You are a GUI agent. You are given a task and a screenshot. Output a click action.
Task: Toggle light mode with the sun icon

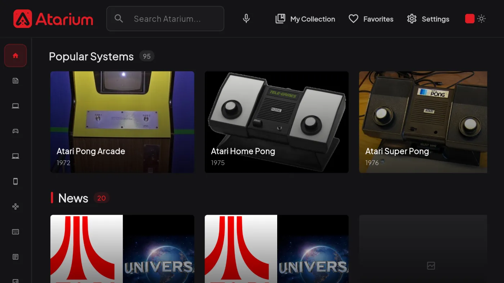tap(482, 19)
